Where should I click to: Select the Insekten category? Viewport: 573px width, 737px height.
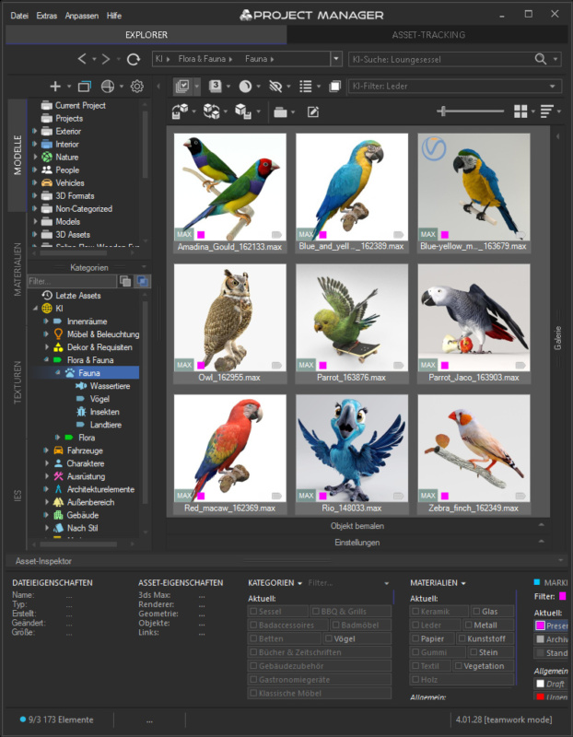coord(104,412)
